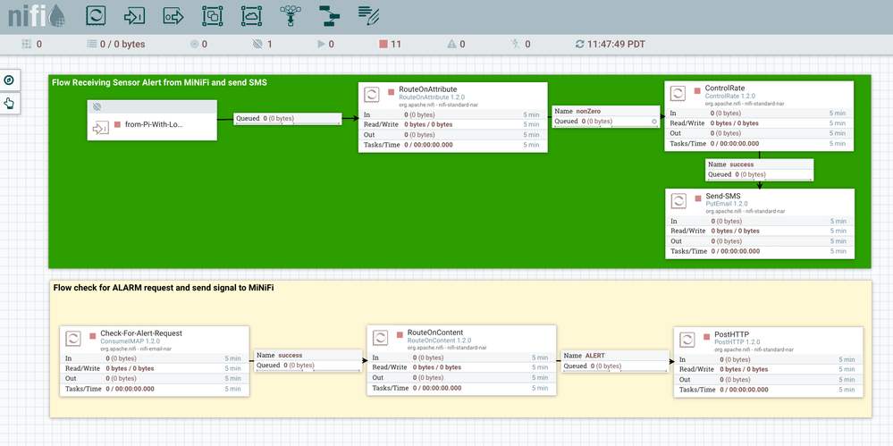Click the red stopped indicator on Send-SMS

[698, 198]
